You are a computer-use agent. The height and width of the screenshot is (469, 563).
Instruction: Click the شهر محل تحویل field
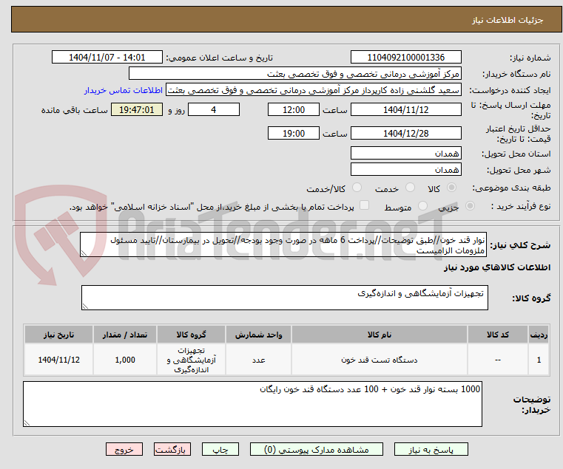point(405,169)
